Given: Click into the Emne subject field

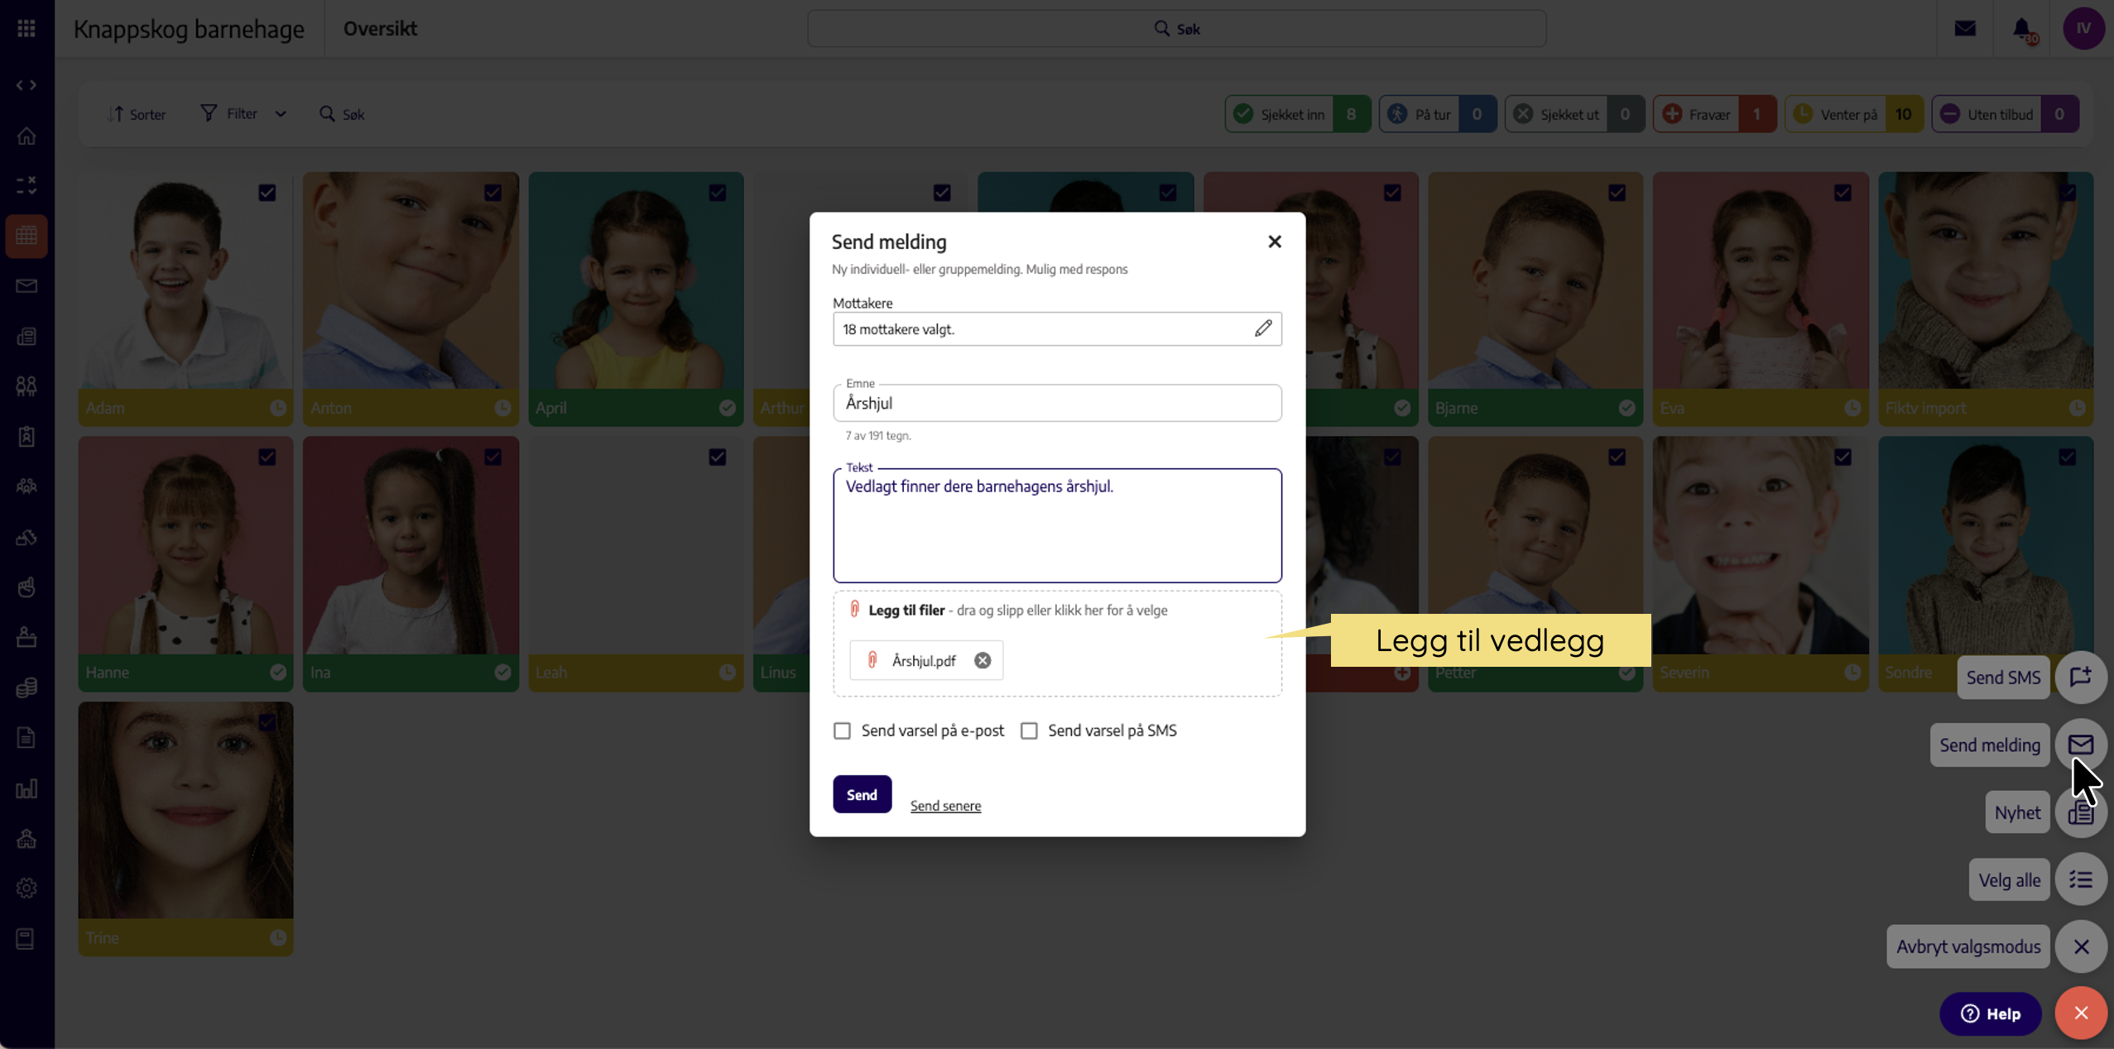Looking at the screenshot, I should [x=1057, y=404].
